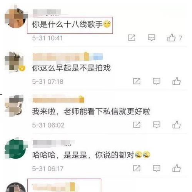Reply to the 十八线歌手 comment
Image resolution: width=192 pixels, height=192 pixels.
click(152, 38)
